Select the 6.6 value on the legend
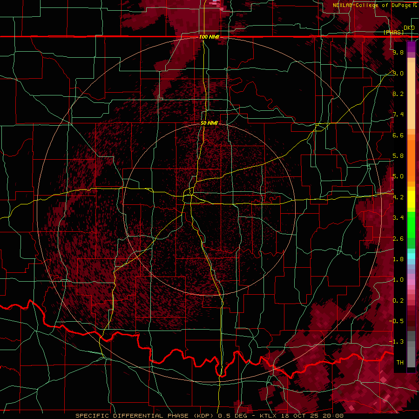 click(398, 135)
